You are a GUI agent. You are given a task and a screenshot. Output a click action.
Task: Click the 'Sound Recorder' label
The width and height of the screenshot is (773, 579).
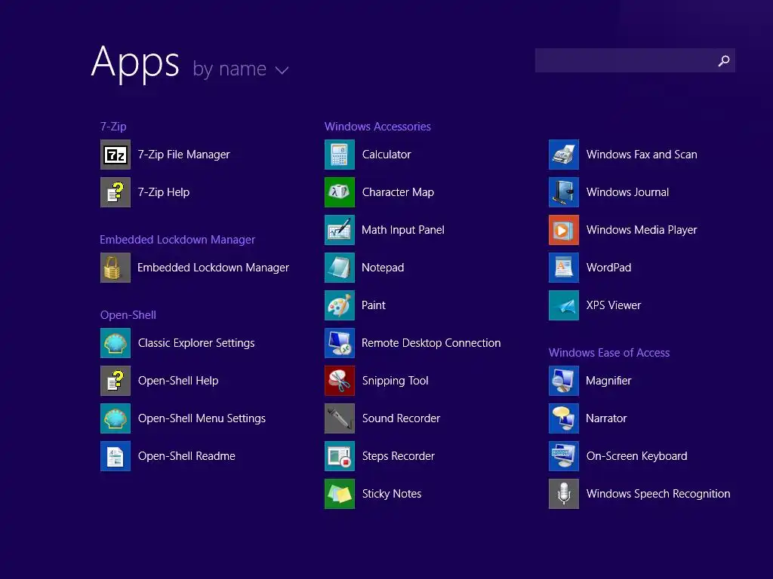tap(402, 418)
